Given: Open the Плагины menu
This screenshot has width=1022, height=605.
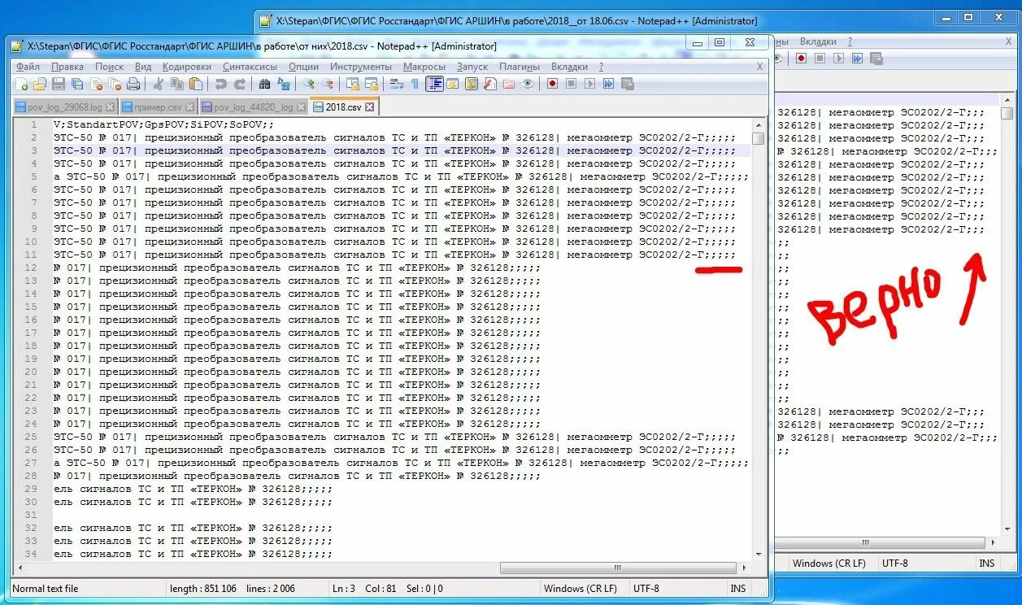Looking at the screenshot, I should pos(519,67).
